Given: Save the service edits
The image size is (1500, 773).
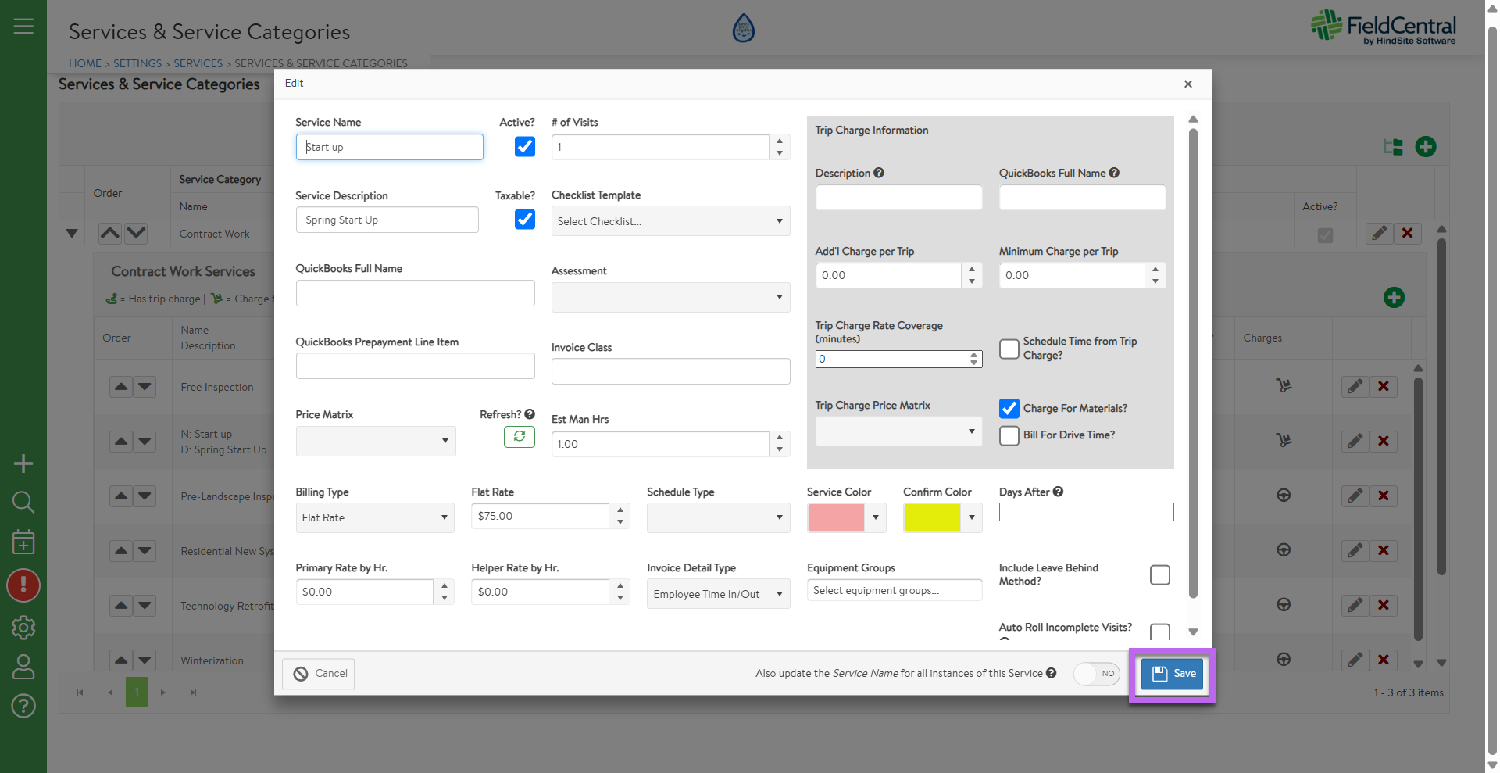Looking at the screenshot, I should point(1173,674).
